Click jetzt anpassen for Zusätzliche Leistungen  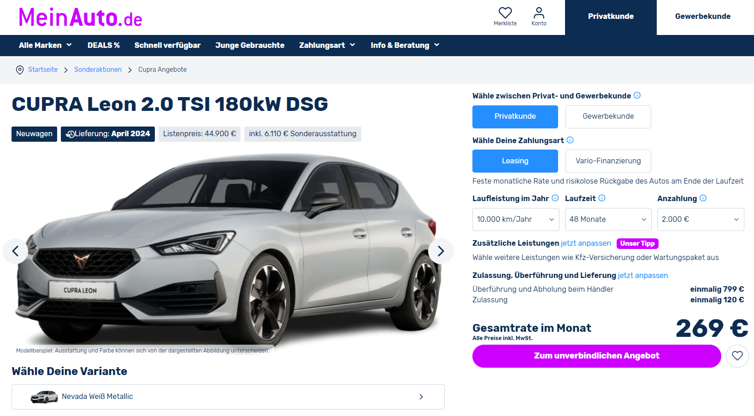pyautogui.click(x=586, y=243)
